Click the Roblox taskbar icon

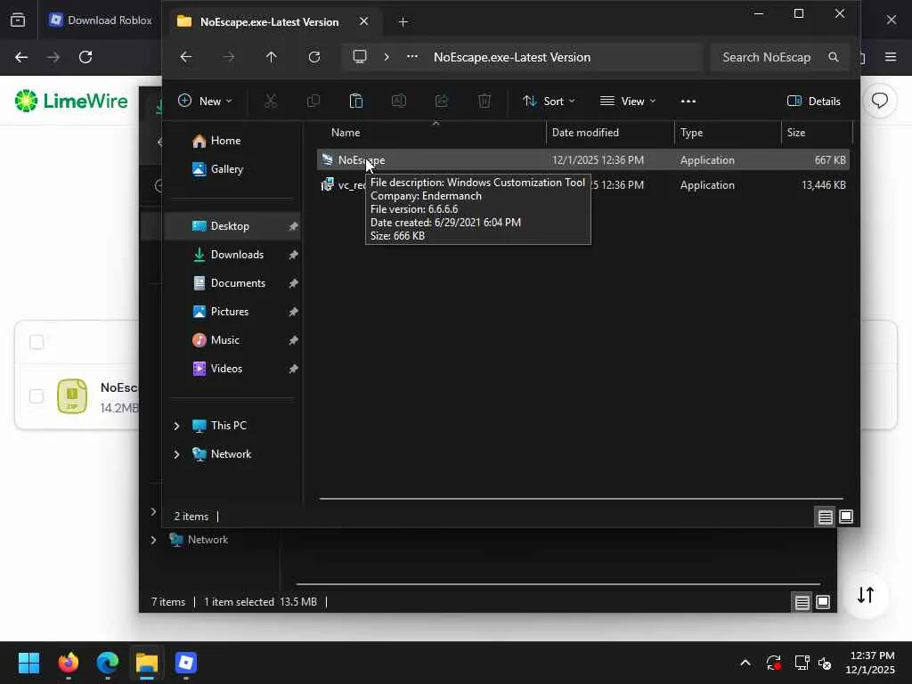(185, 664)
